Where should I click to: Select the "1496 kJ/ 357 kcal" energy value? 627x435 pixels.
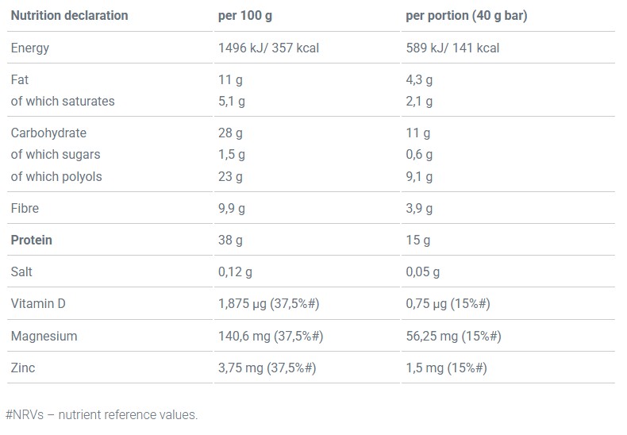[268, 48]
